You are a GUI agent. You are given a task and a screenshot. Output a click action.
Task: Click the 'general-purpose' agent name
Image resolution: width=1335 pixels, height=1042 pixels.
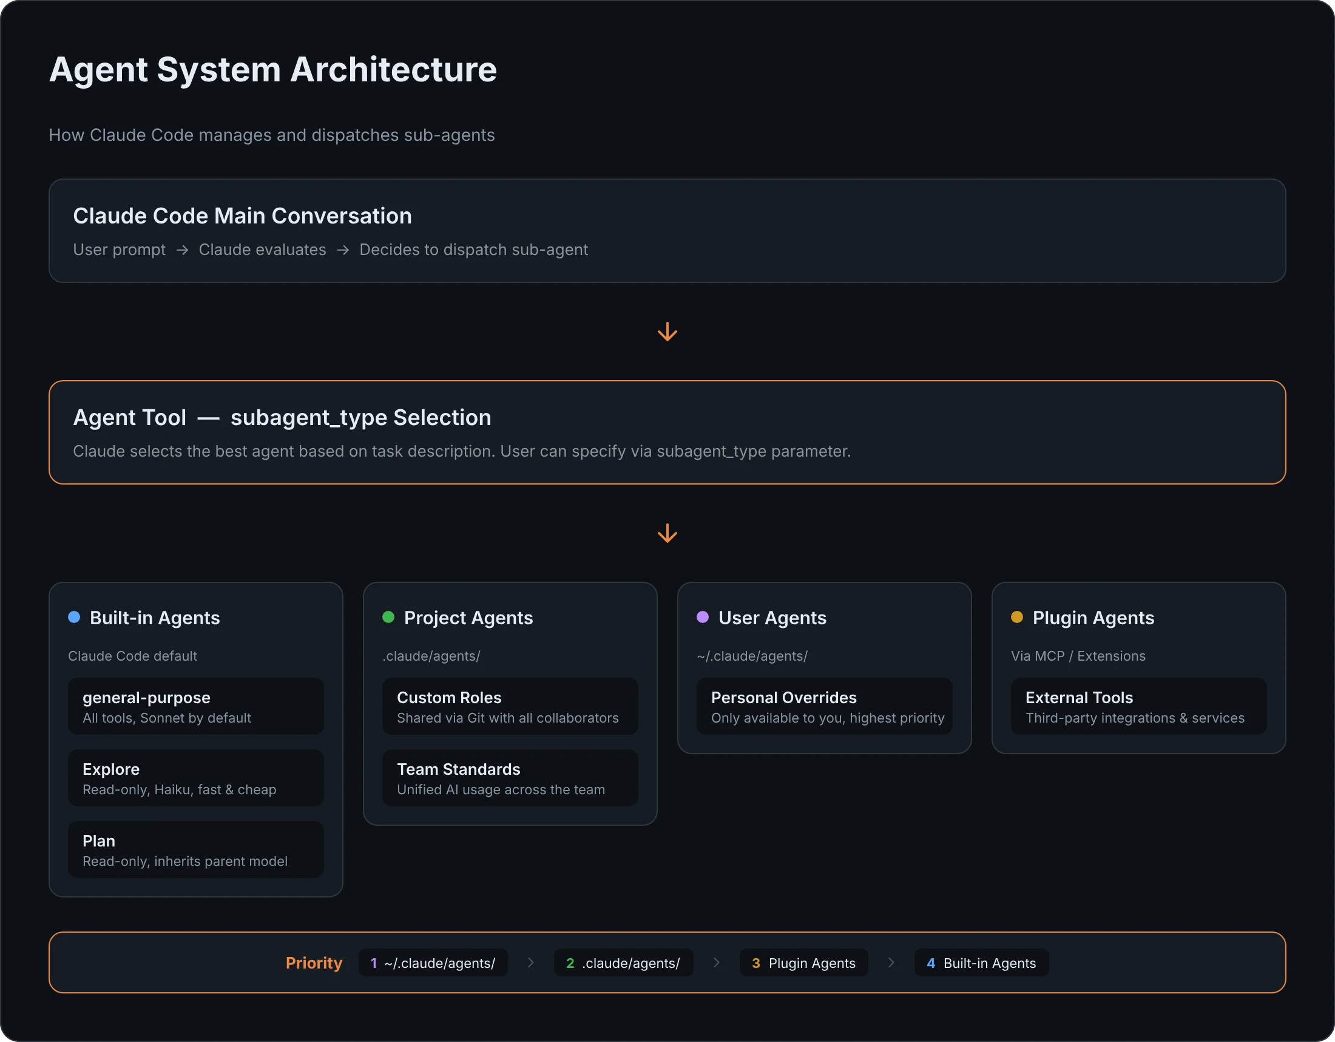click(147, 698)
